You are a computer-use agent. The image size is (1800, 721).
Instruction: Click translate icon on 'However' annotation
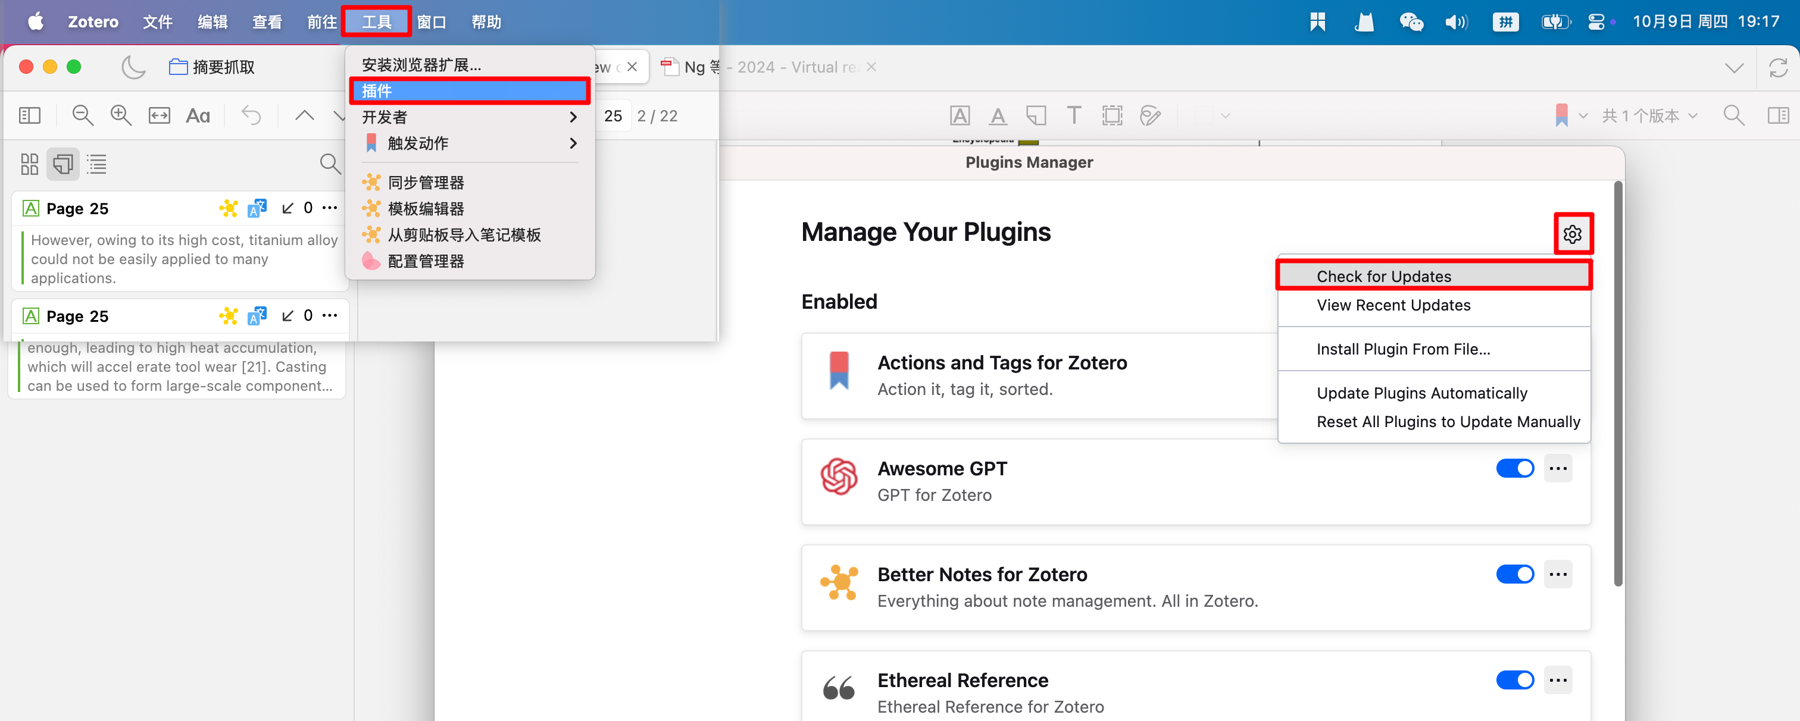257,208
